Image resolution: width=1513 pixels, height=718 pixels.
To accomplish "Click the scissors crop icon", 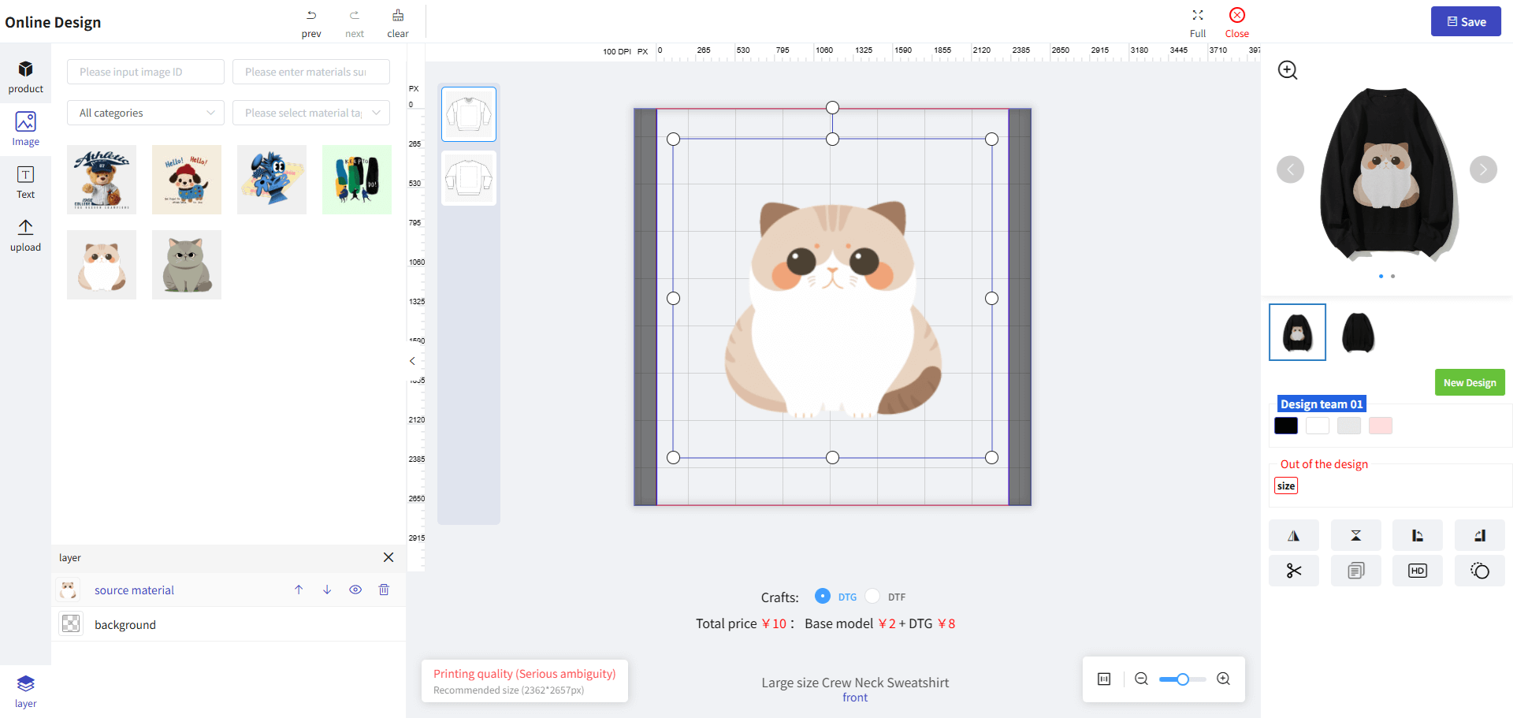I will tap(1293, 571).
